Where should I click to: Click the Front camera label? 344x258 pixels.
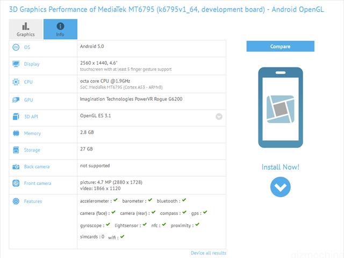click(x=38, y=183)
